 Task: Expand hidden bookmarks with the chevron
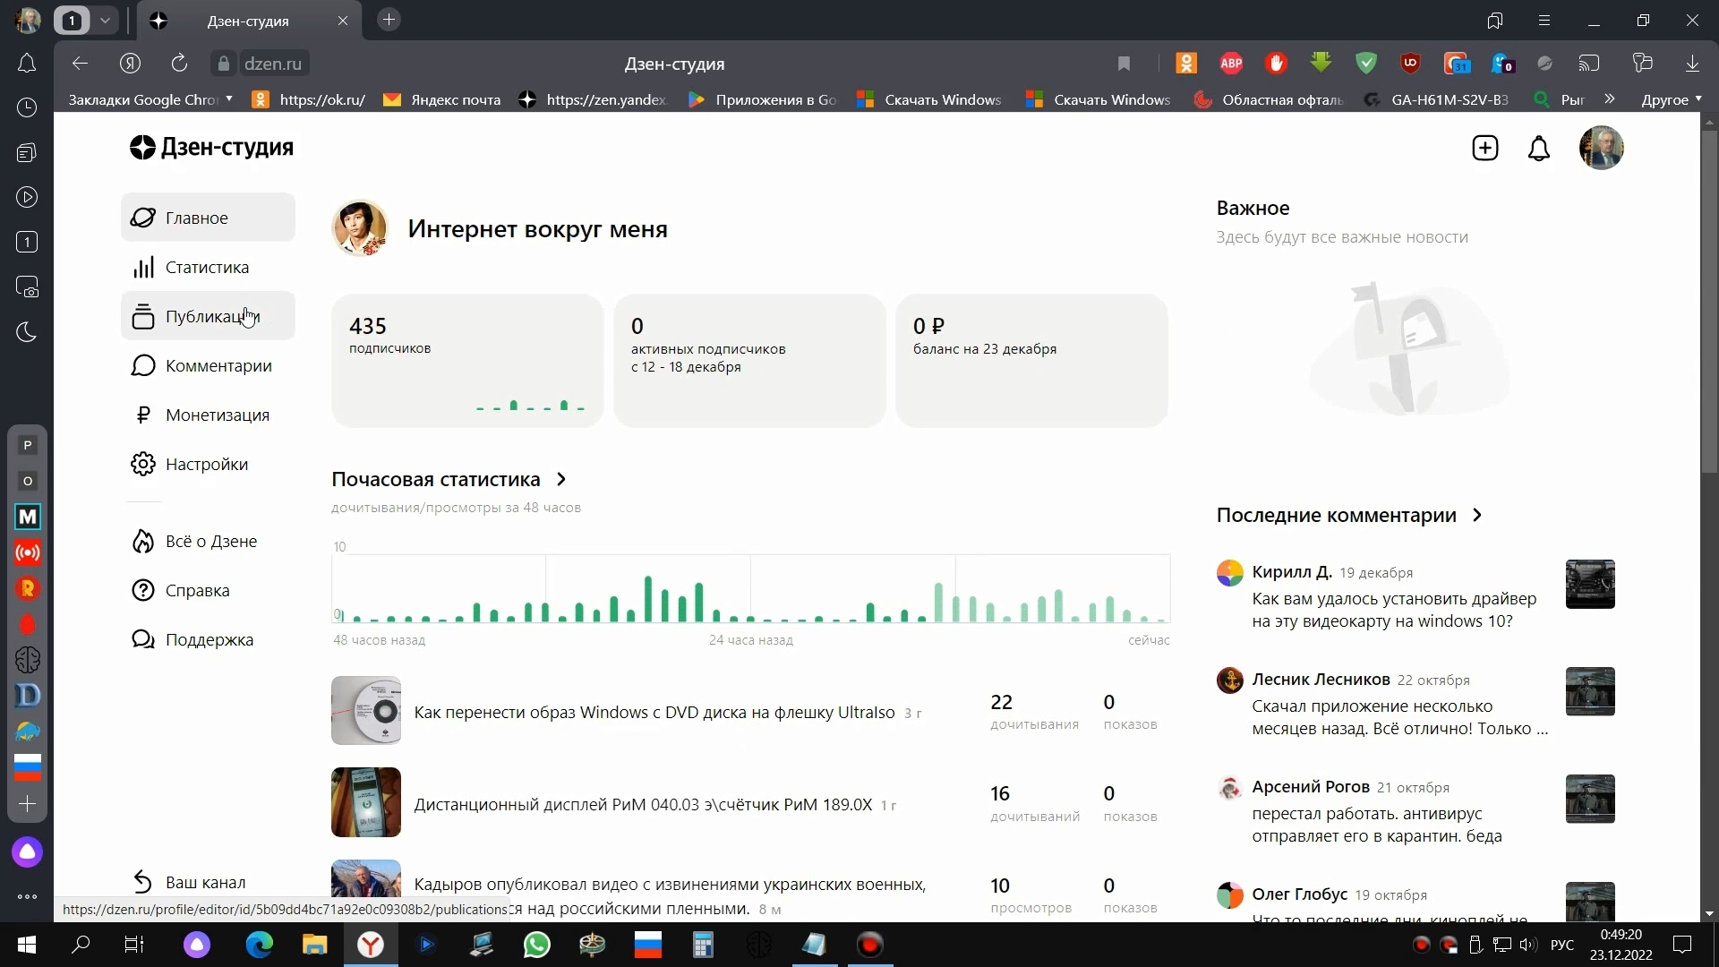coord(1610,99)
